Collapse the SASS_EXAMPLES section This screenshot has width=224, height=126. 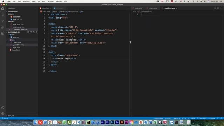point(14,32)
